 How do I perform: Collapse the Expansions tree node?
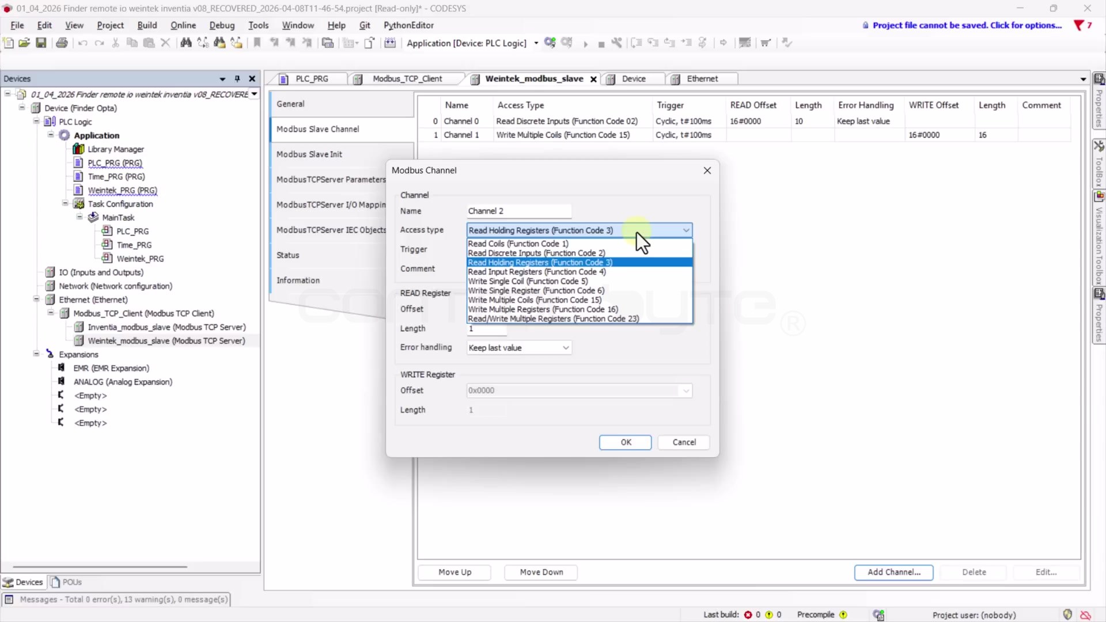point(36,354)
